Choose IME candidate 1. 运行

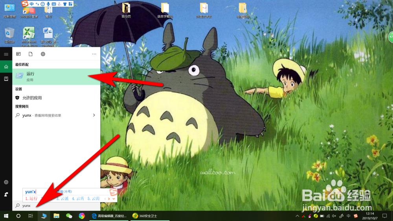pyautogui.click(x=31, y=199)
